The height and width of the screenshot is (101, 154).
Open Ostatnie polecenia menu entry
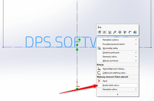coord(118,53)
